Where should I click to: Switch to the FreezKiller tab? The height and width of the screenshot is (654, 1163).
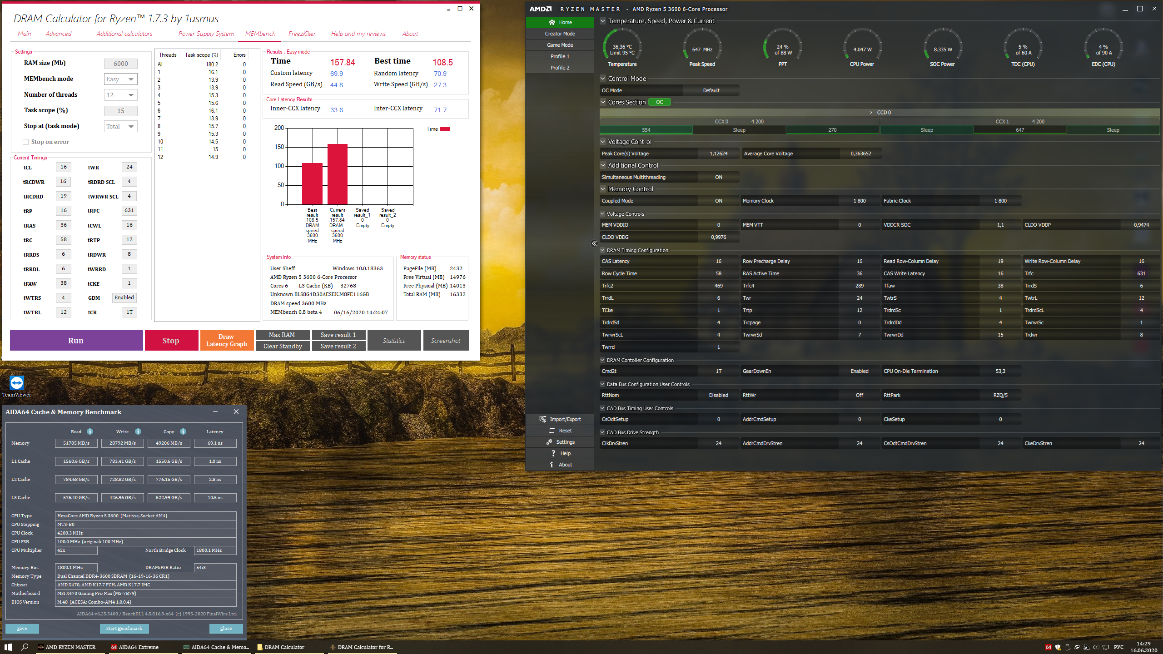302,34
